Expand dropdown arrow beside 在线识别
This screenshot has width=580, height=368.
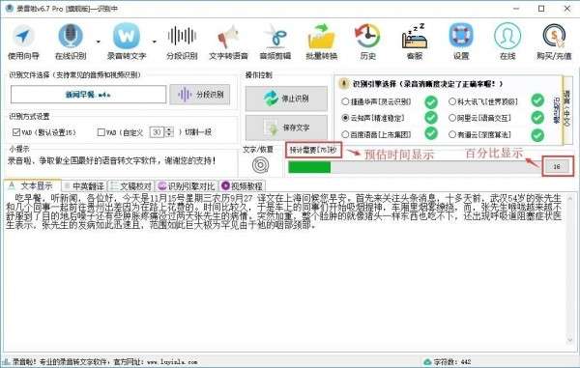pyautogui.click(x=98, y=42)
